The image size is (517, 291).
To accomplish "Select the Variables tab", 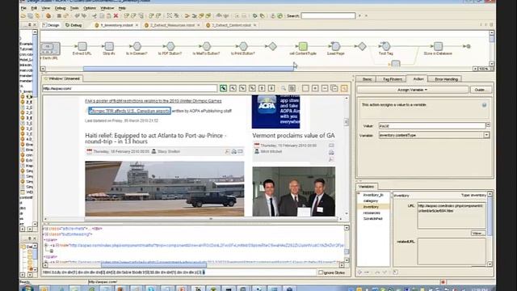I will (366, 187).
